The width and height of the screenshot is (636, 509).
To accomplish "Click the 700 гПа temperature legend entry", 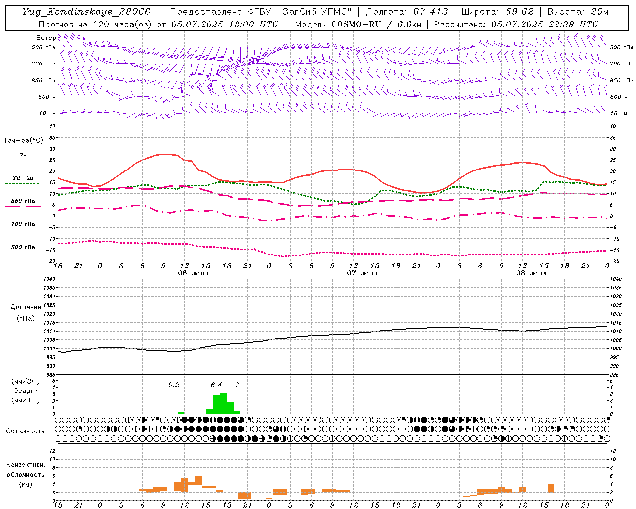I will point(23,224).
